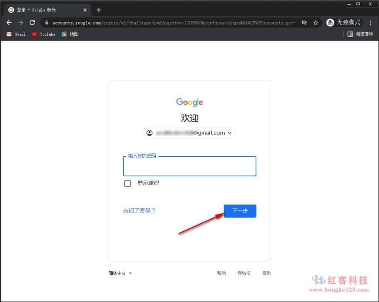The height and width of the screenshot is (302, 379).
Task: Bookmark this page with the star icon
Action: pyautogui.click(x=316, y=23)
